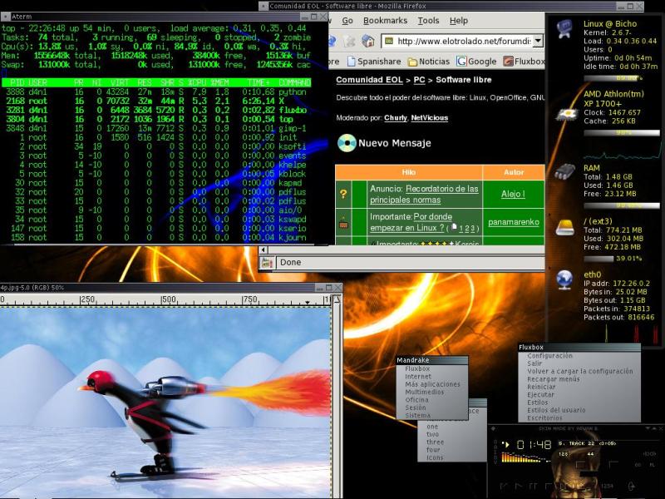Image resolution: width=665 pixels, height=499 pixels.
Task: Click the orange icon in the Importante row
Action: 343,222
